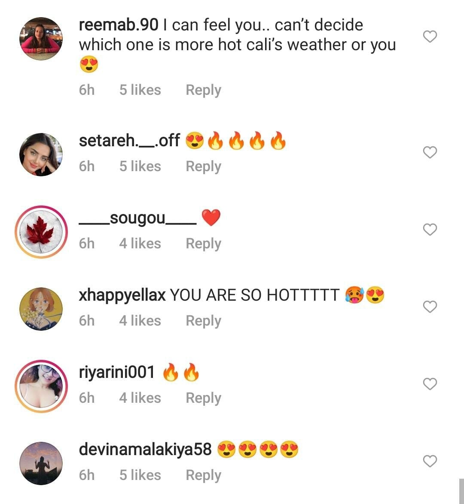The width and height of the screenshot is (464, 504).
Task: Reply to xhappyellax's comment
Action: click(x=203, y=321)
